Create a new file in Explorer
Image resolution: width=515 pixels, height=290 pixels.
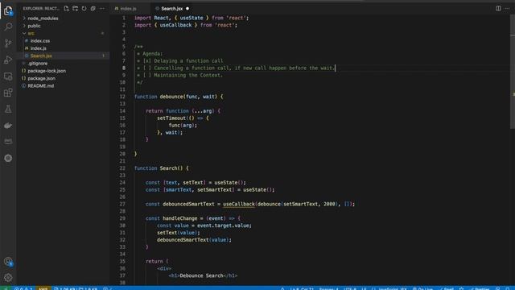66,8
